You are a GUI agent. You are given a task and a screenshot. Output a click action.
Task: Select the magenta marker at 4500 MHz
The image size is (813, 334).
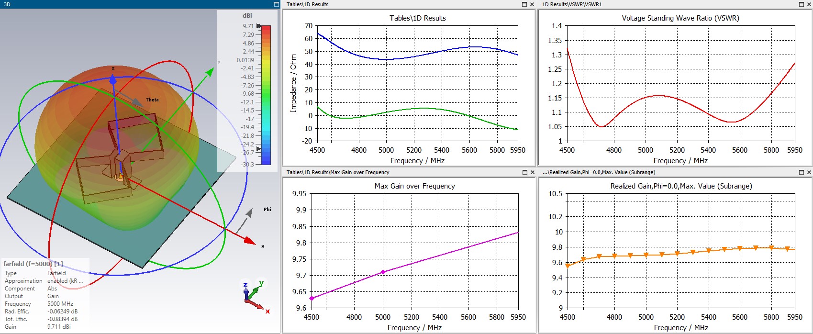click(312, 298)
